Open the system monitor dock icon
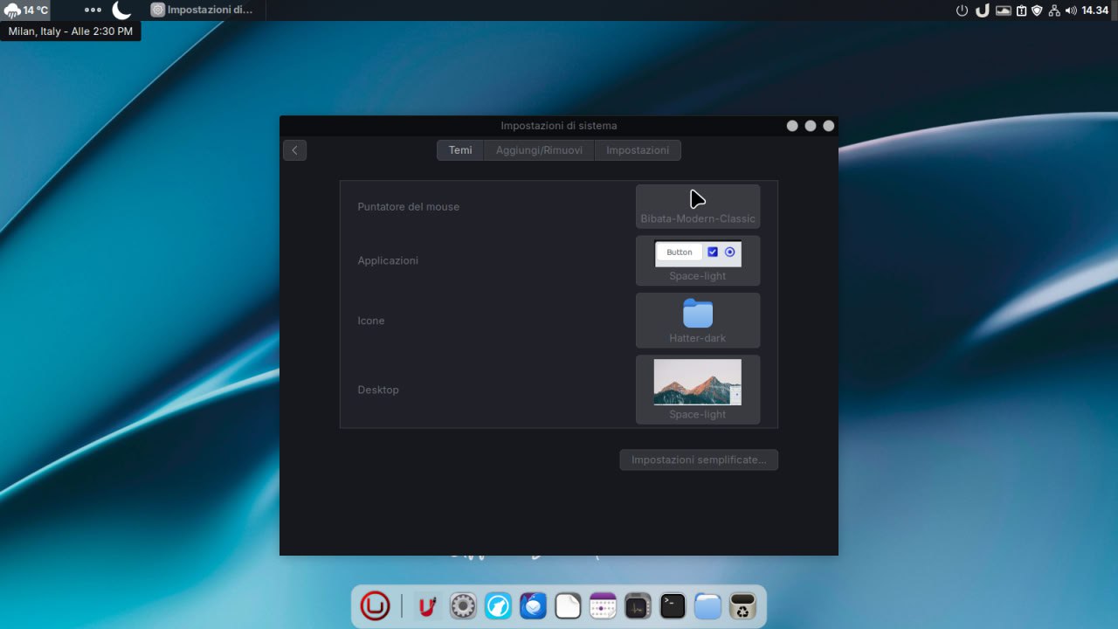Viewport: 1118px width, 629px height. (x=638, y=605)
